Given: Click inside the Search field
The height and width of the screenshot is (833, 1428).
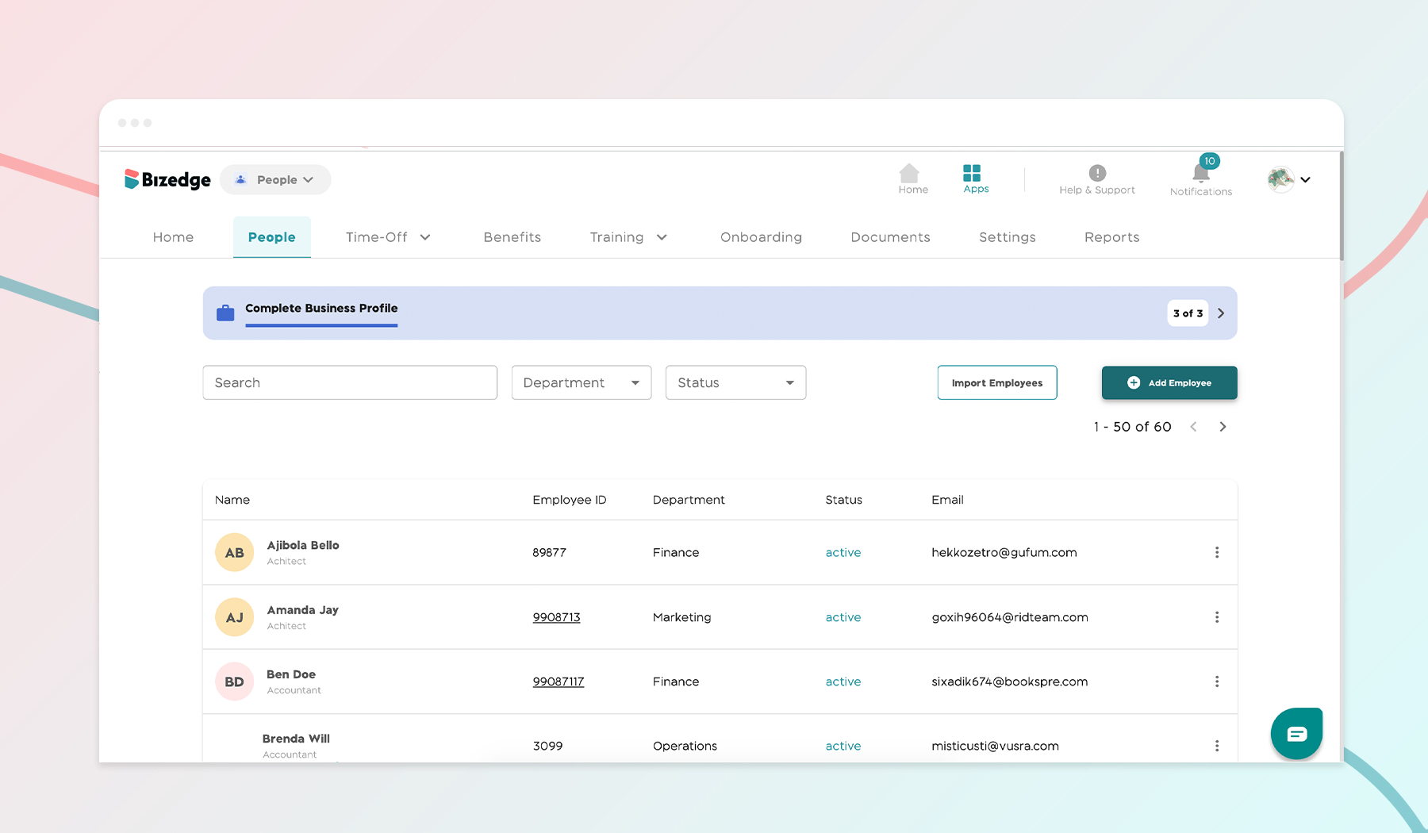Looking at the screenshot, I should point(349,382).
